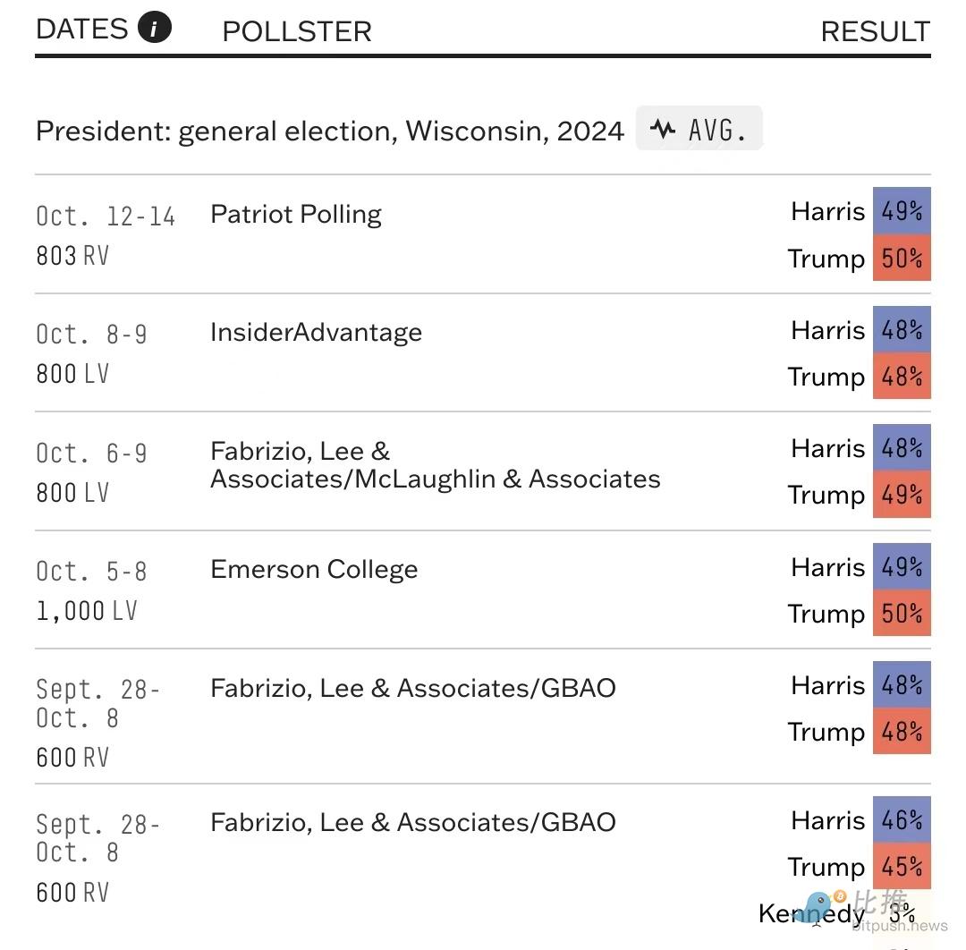Click the Bitpush bird watermark logo
The width and height of the screenshot is (966, 950).
click(819, 907)
